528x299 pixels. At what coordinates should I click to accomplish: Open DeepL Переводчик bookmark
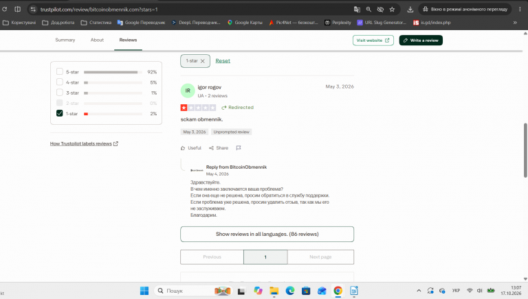pos(196,23)
